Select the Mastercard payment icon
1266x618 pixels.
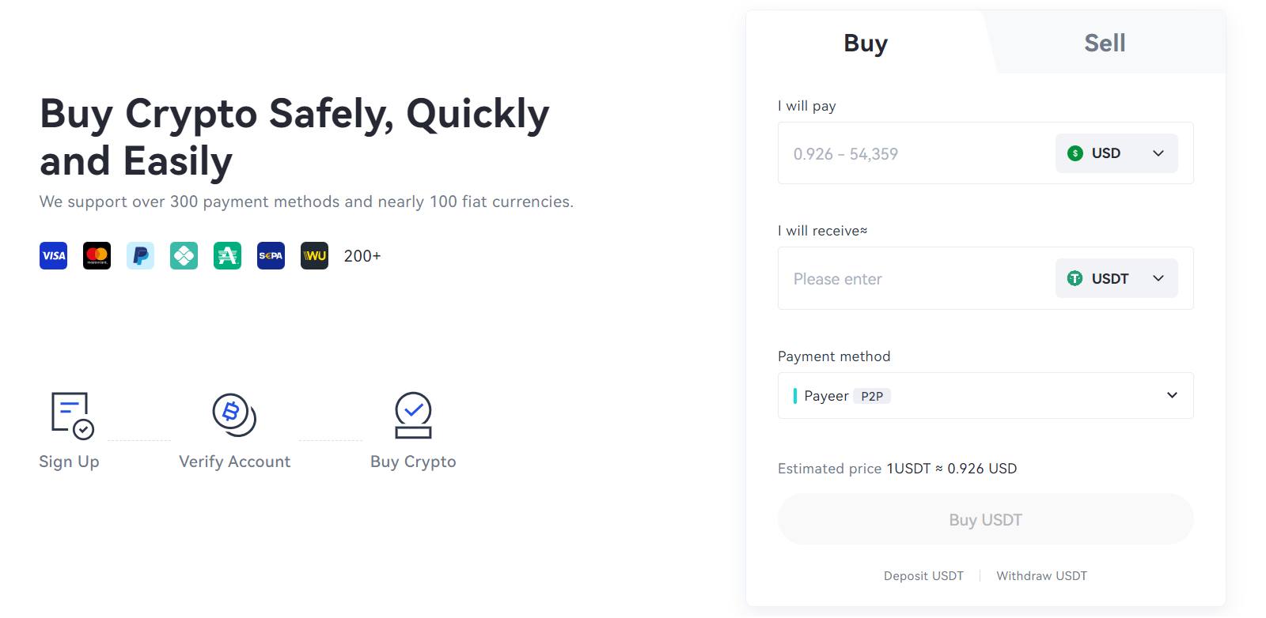point(96,255)
